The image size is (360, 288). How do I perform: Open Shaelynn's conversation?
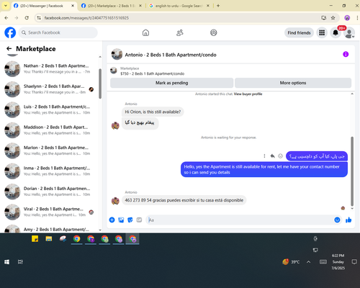(x=50, y=89)
